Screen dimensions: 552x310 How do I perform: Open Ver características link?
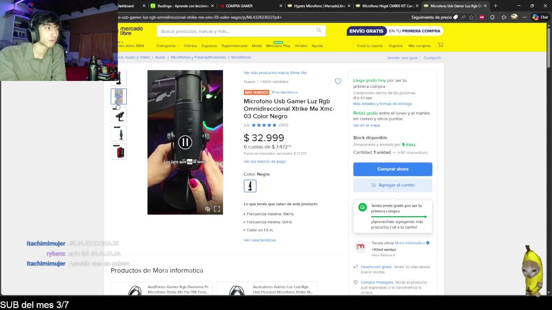[x=260, y=240]
